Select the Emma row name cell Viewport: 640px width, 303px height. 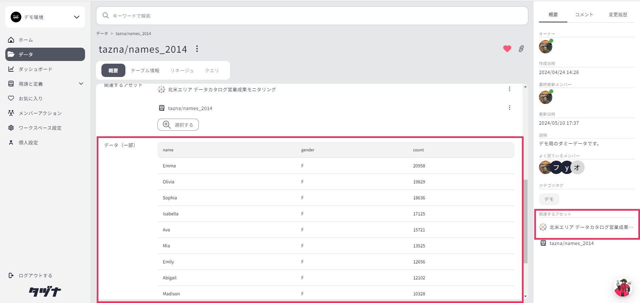(x=169, y=166)
